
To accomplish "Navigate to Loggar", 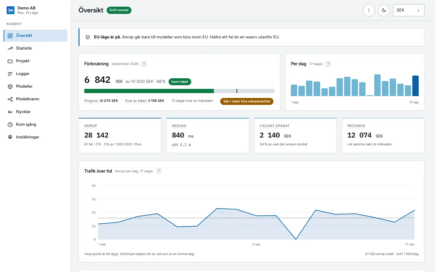I will coord(35,74).
